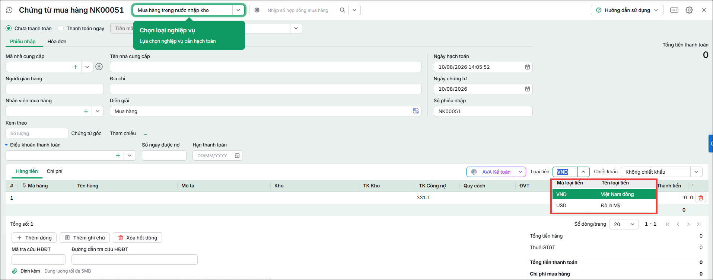Open calendar for Ngày hạch toán

pos(527,67)
